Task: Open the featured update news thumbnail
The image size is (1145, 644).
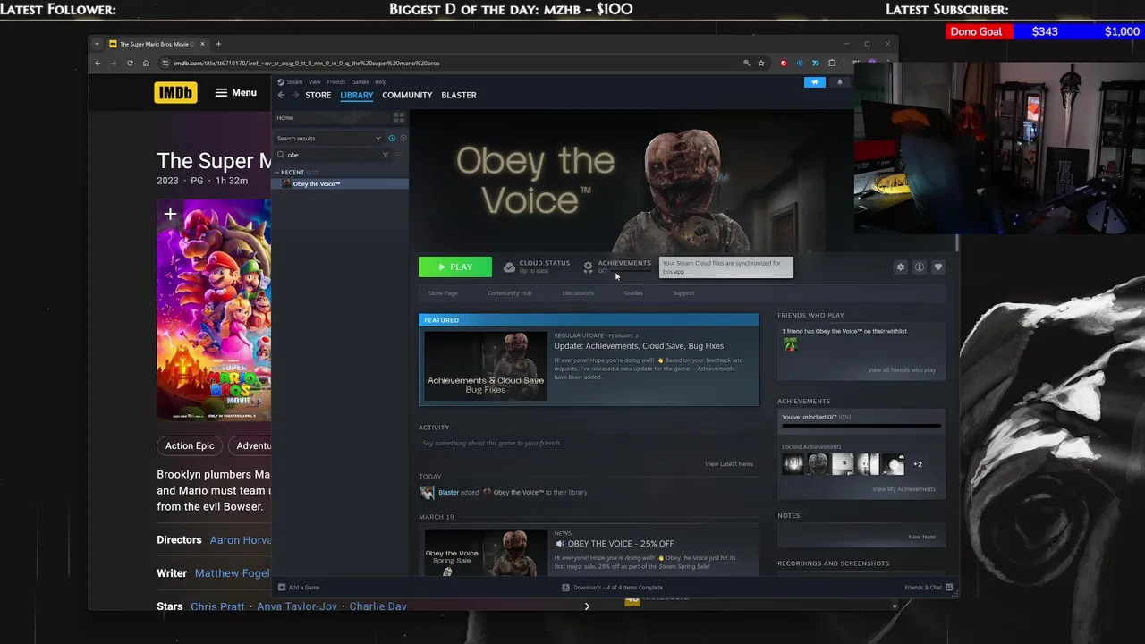Action: coord(486,366)
